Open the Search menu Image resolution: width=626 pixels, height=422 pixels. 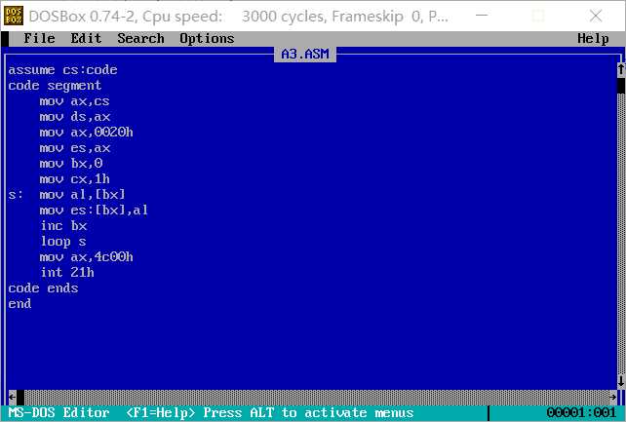click(140, 39)
